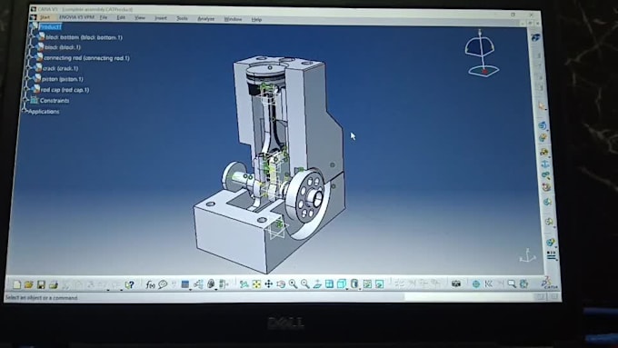This screenshot has width=618, height=348.
Task: Save the assembly with the floppy icon
Action: click(x=41, y=284)
